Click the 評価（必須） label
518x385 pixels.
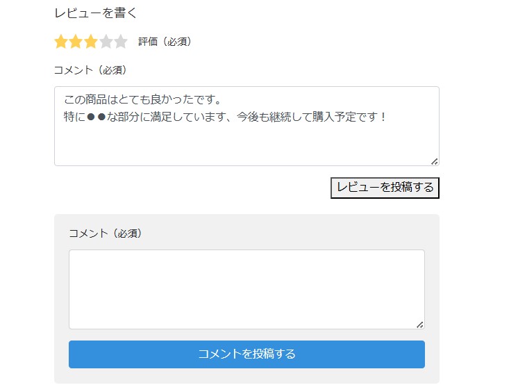(x=165, y=42)
